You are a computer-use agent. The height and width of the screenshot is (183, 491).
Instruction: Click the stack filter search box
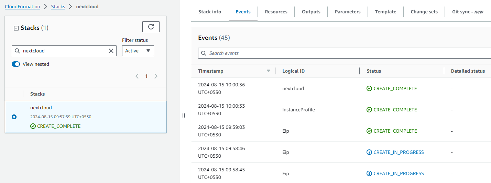point(65,51)
